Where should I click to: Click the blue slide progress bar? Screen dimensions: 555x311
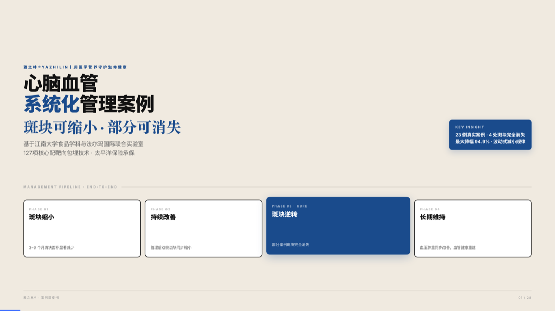[x=10, y=310]
